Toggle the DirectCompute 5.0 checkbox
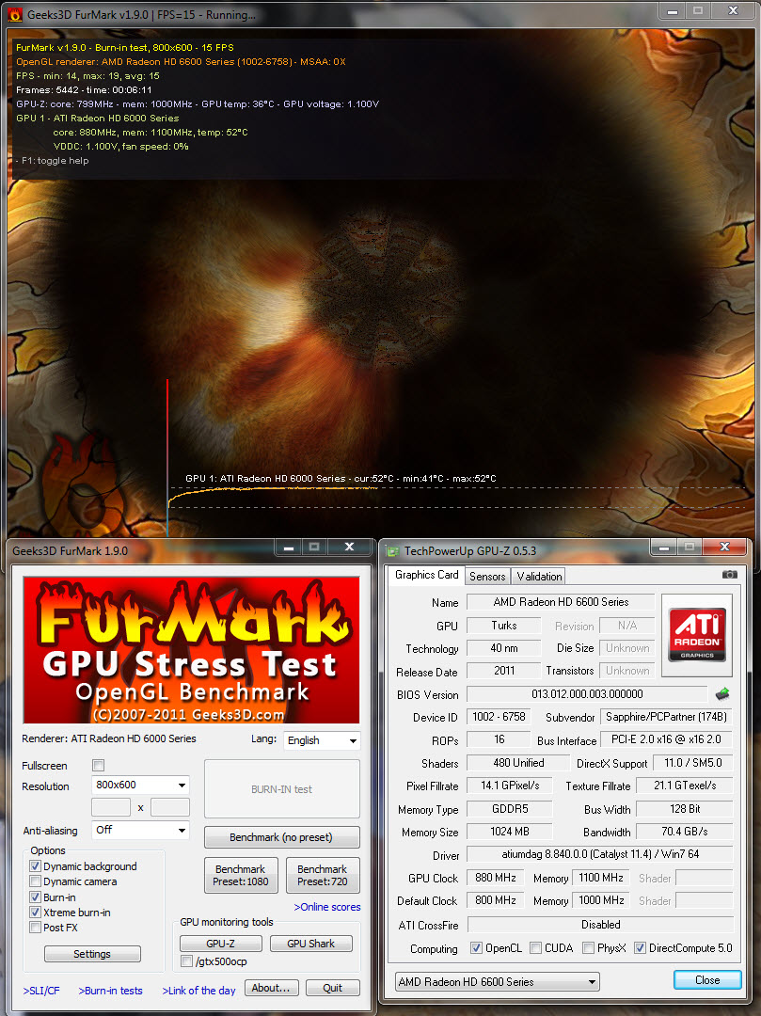The height and width of the screenshot is (1016, 761). click(640, 948)
